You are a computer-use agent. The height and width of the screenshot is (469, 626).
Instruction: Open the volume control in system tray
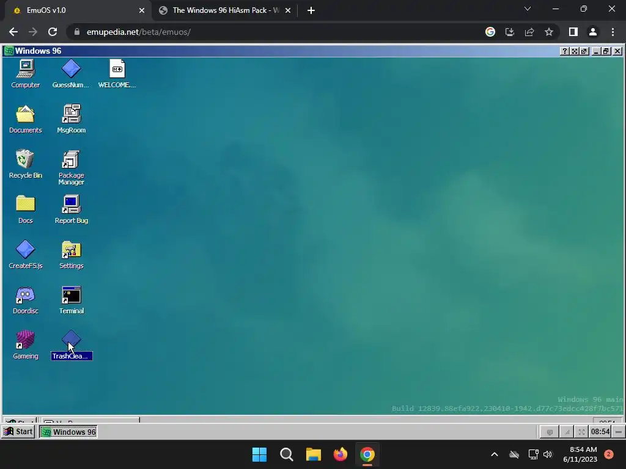[x=548, y=454]
